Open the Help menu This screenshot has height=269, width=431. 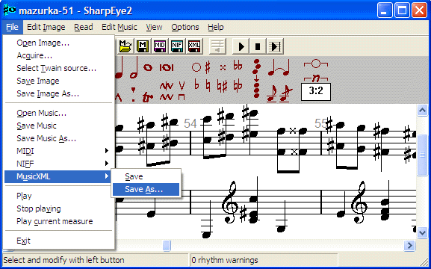click(215, 27)
